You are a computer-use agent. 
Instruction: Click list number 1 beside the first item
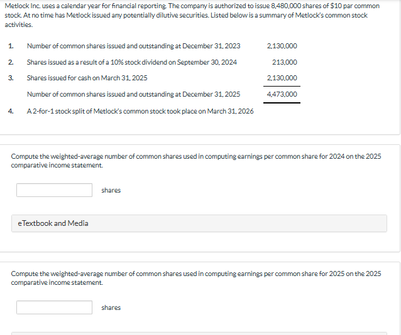tap(11, 46)
